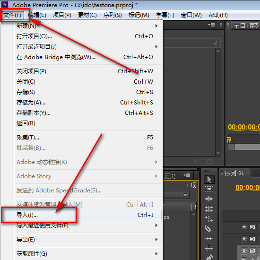This screenshot has width=260, height=260.
Task: Expand the 新建(N) submenu arrow
Action: [x=156, y=26]
